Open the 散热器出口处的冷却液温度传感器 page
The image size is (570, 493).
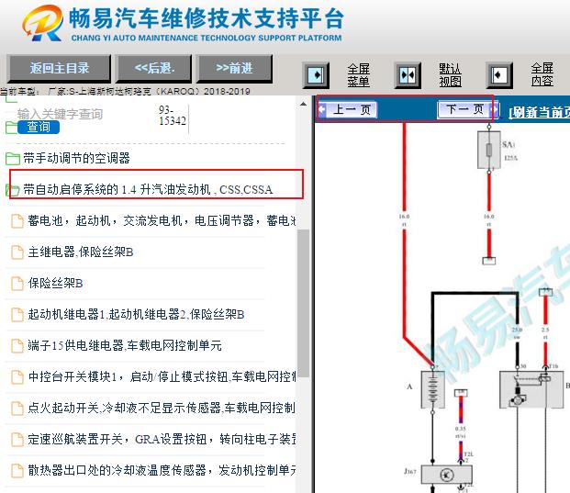click(x=162, y=470)
